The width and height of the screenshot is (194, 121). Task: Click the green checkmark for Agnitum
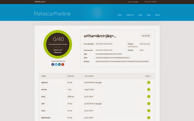[149, 82]
